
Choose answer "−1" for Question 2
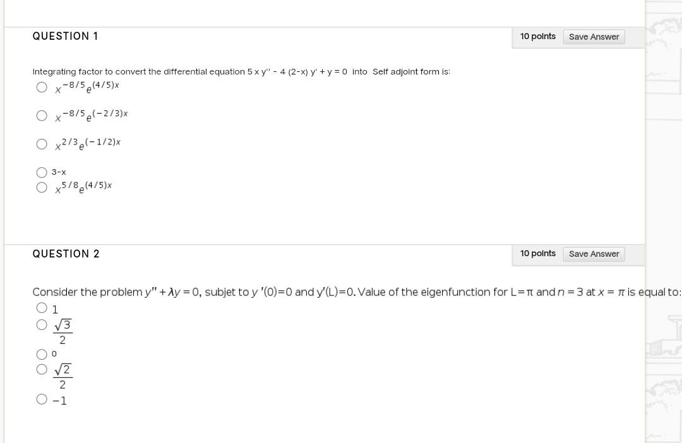coord(42,398)
